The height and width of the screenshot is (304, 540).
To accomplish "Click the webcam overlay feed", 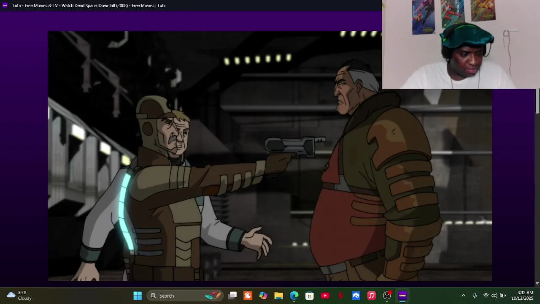I will coord(461,44).
